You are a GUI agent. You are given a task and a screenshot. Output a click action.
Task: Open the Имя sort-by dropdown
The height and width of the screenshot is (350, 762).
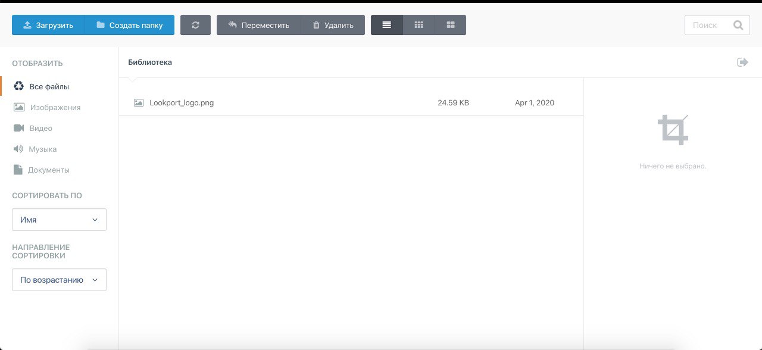(59, 220)
